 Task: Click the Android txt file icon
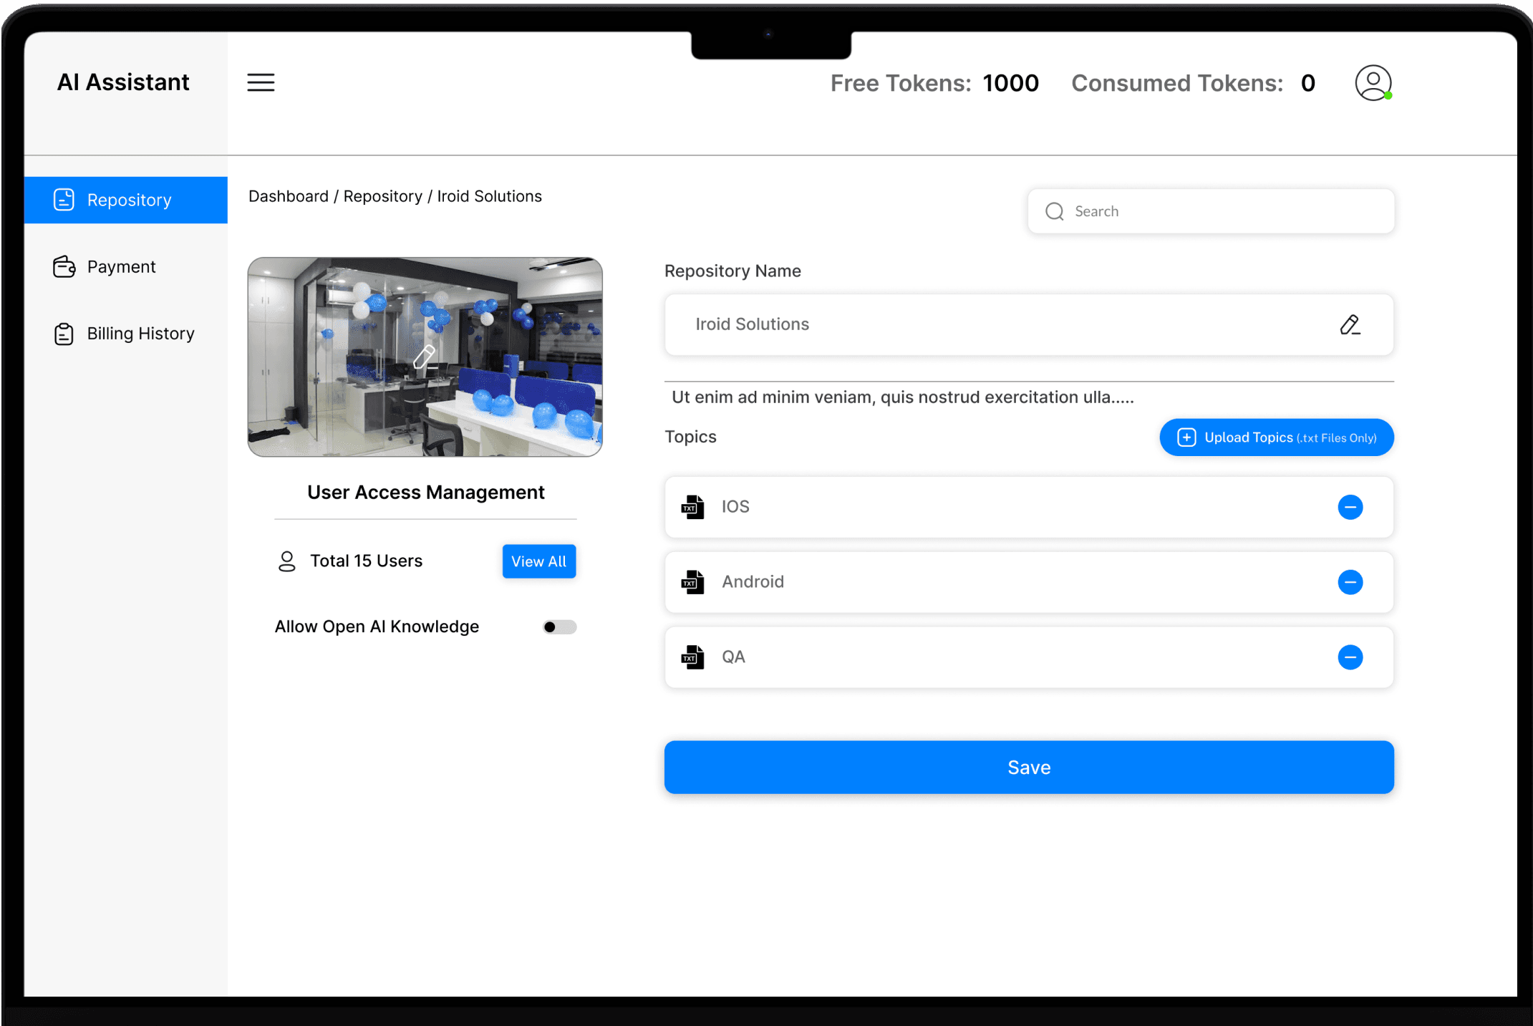pyautogui.click(x=692, y=582)
